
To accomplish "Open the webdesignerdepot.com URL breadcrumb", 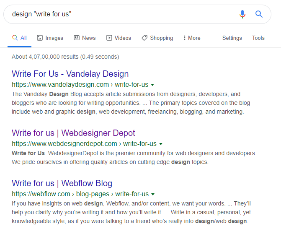I will (84, 143).
